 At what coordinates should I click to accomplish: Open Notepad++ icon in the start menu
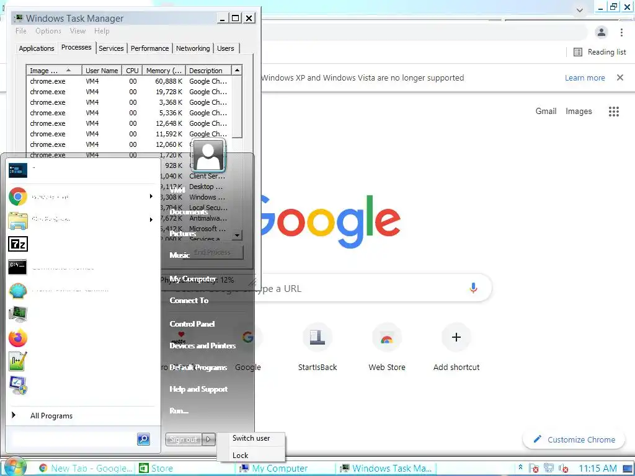18,361
